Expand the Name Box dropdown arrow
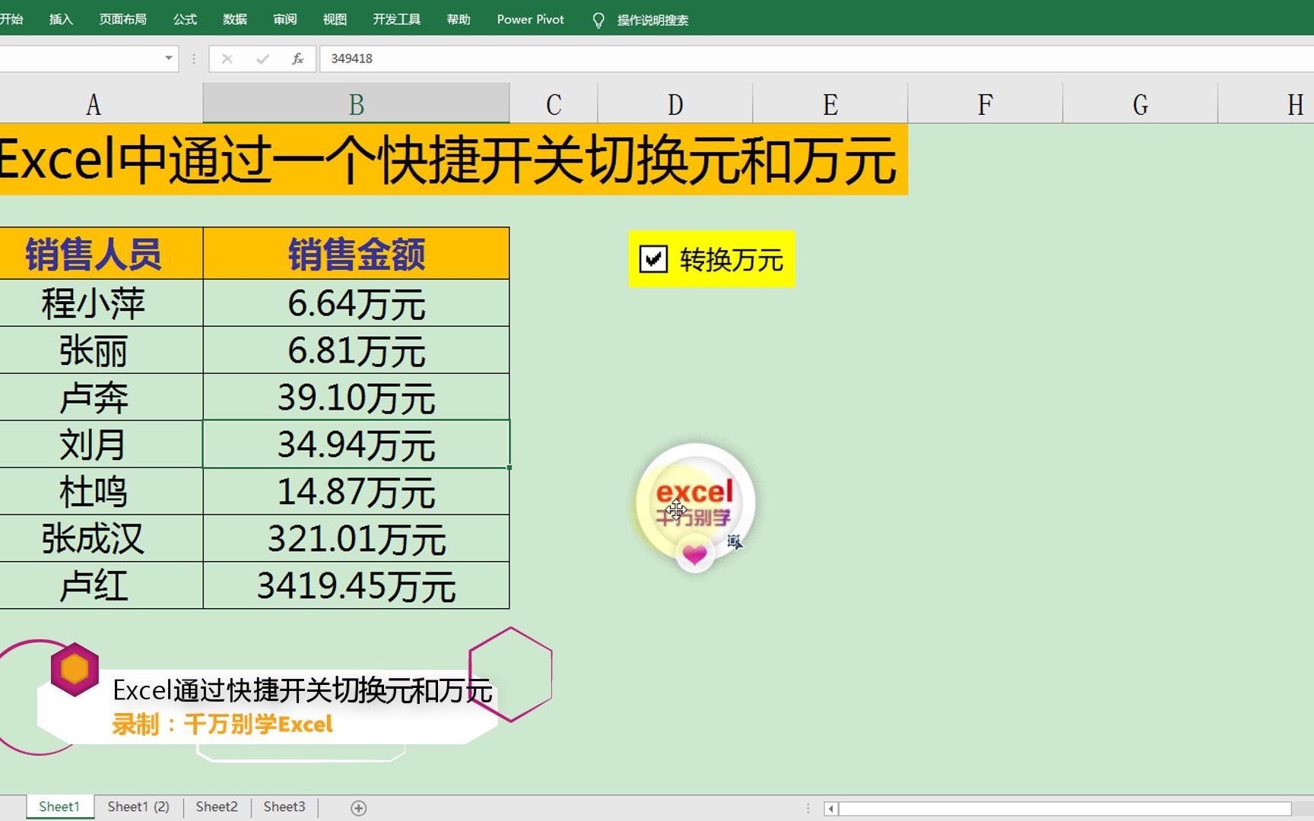 coord(169,59)
